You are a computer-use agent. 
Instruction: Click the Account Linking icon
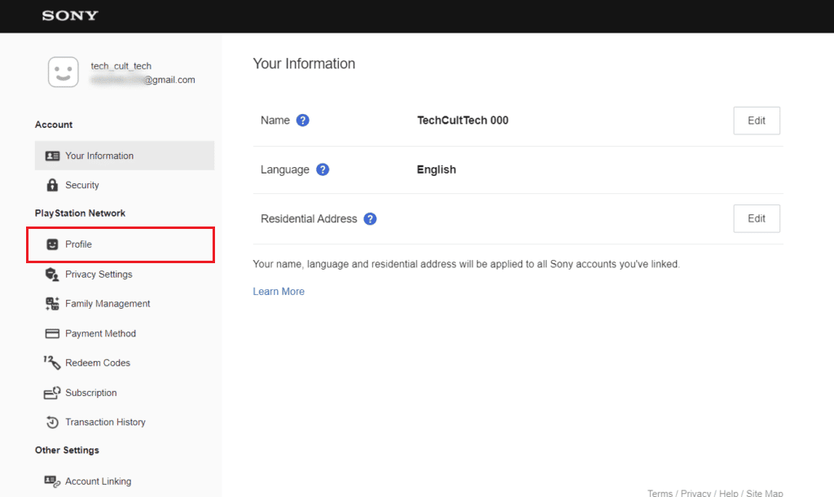tap(52, 482)
